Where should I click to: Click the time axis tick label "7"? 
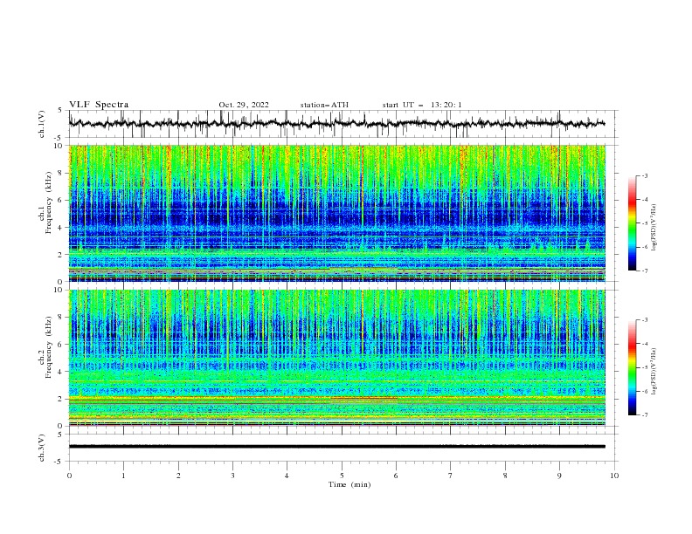451,476
